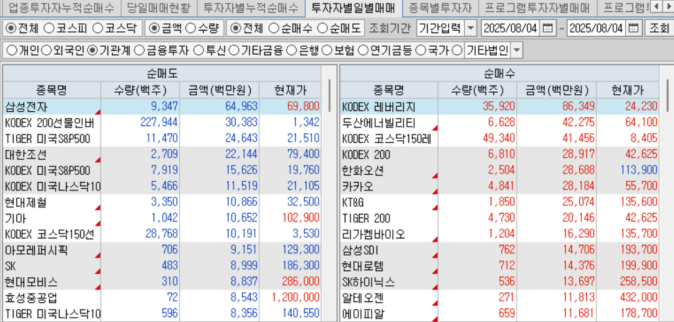The height and width of the screenshot is (322, 674).
Task: Open the start date calendar picker
Action: [x=547, y=29]
